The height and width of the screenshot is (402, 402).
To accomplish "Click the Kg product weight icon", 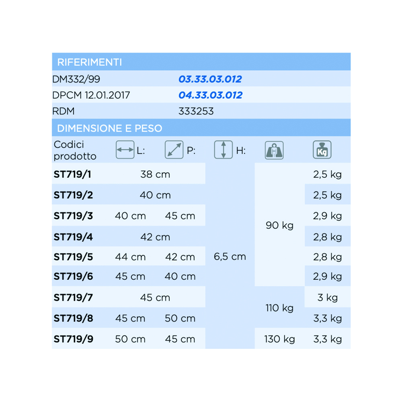I will click(x=322, y=150).
